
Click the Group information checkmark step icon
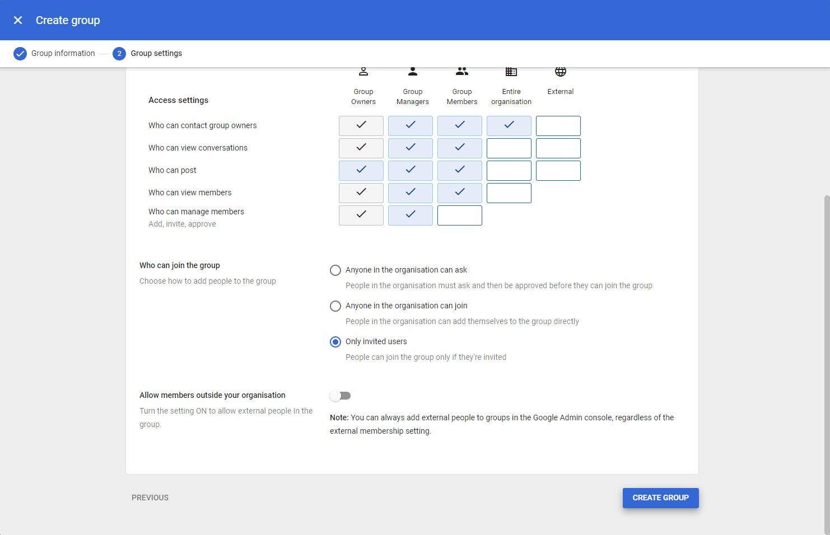(20, 54)
